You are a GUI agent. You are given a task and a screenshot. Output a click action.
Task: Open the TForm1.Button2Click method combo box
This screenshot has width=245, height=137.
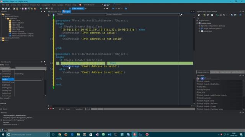click(x=143, y=14)
